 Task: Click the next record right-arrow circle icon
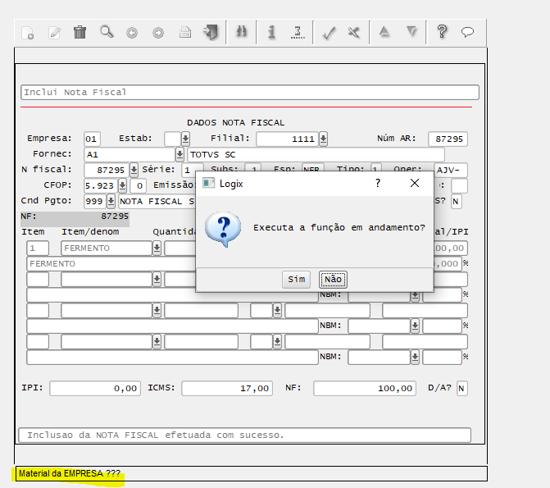click(x=158, y=33)
